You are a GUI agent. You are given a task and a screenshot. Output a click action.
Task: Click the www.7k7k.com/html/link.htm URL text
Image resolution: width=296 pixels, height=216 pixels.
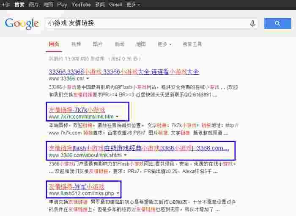[81, 117]
